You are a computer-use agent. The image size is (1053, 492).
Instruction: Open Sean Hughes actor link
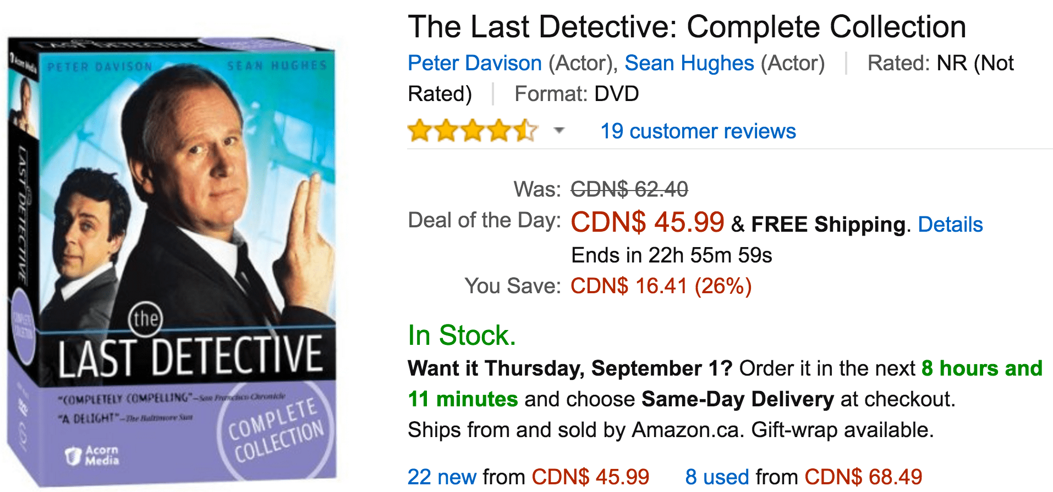[x=689, y=63]
